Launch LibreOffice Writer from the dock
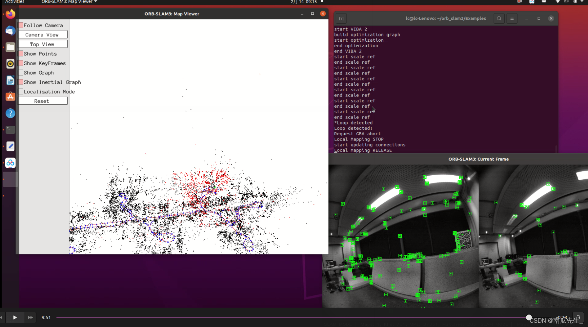 pos(10,80)
